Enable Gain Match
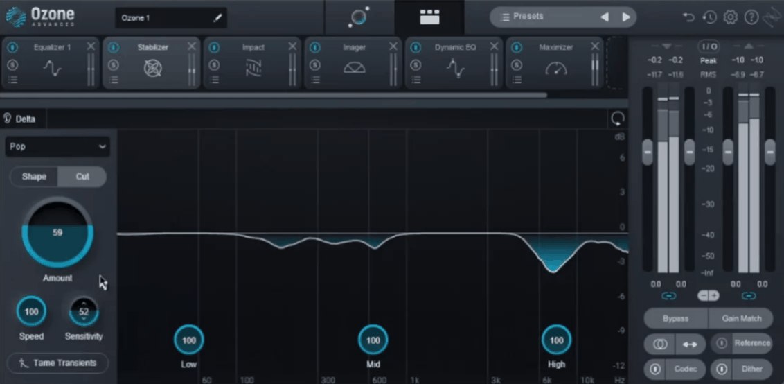Viewport: 784px width, 384px height. click(x=742, y=318)
